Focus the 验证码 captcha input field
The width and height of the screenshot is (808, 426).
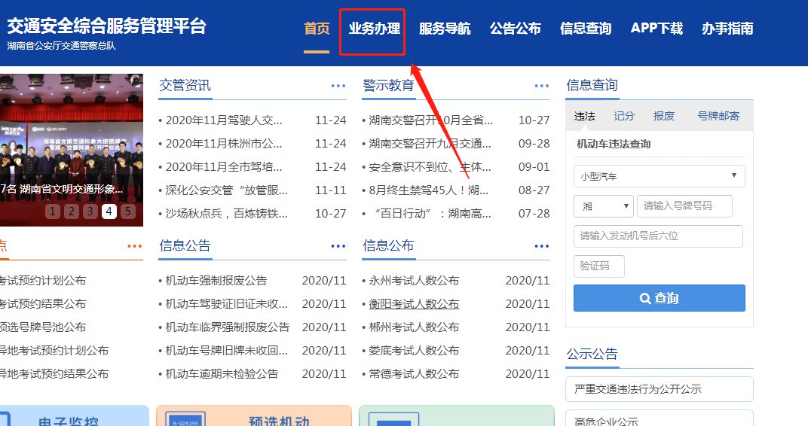(x=598, y=266)
